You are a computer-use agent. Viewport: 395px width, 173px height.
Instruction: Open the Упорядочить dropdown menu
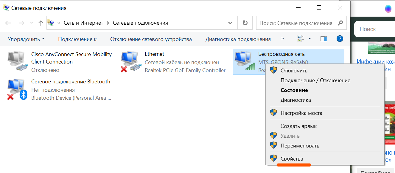[x=26, y=39]
